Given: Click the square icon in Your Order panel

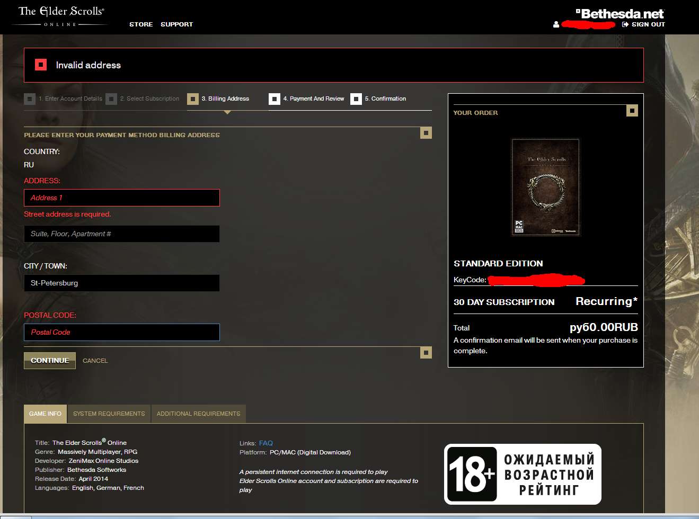Looking at the screenshot, I should click(632, 111).
